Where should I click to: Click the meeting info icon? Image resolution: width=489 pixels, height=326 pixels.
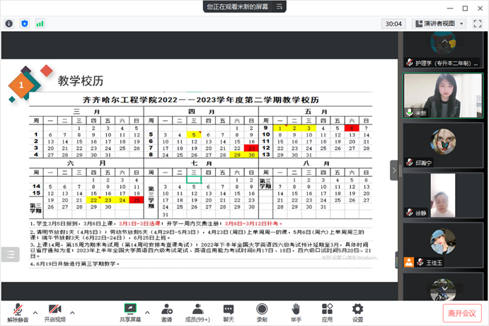[x=9, y=23]
